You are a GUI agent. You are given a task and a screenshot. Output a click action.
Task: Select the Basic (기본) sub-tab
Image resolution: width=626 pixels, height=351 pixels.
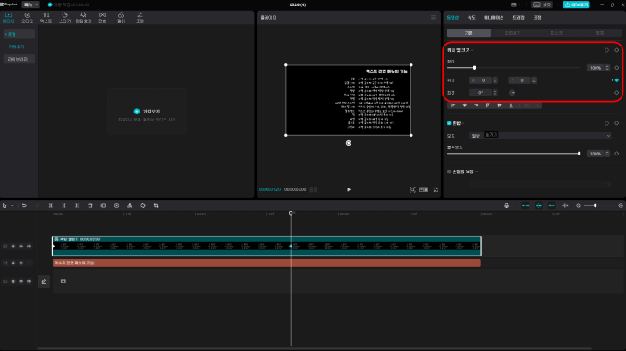click(x=469, y=33)
